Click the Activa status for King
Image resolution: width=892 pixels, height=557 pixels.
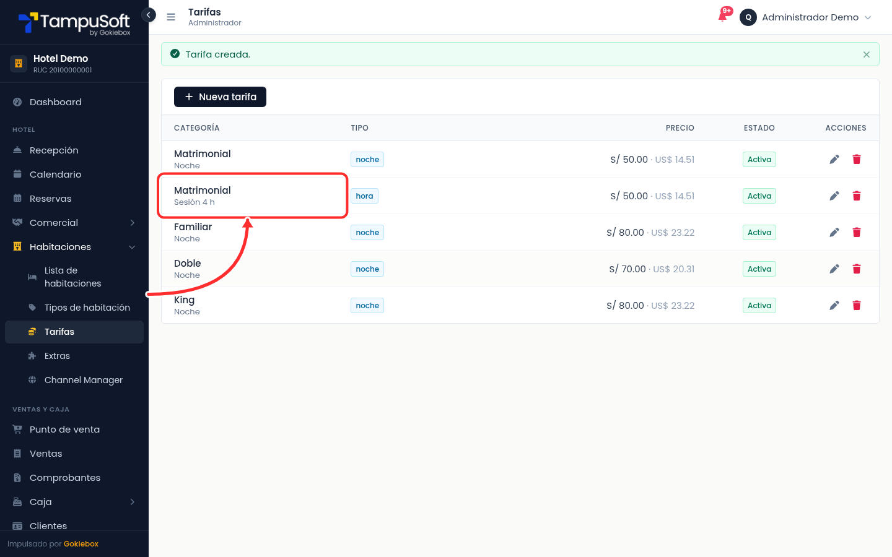(x=759, y=306)
